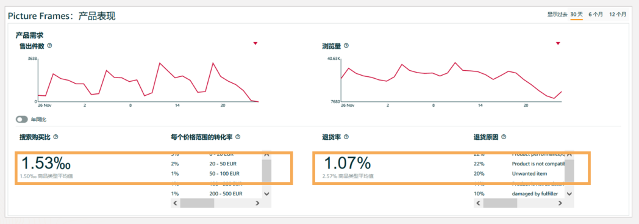The image size is (639, 224).
Task: Click info icon beside 搜索购买比
Action: [56, 137]
